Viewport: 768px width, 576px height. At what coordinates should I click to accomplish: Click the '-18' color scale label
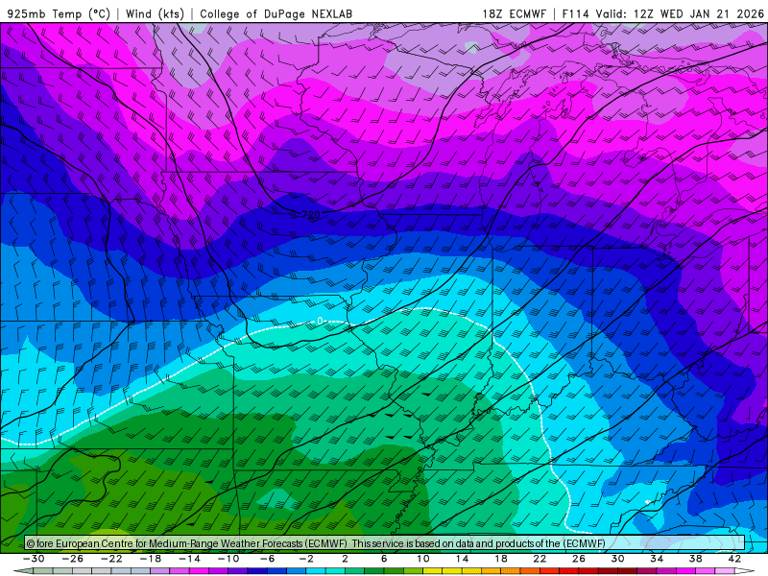151,559
